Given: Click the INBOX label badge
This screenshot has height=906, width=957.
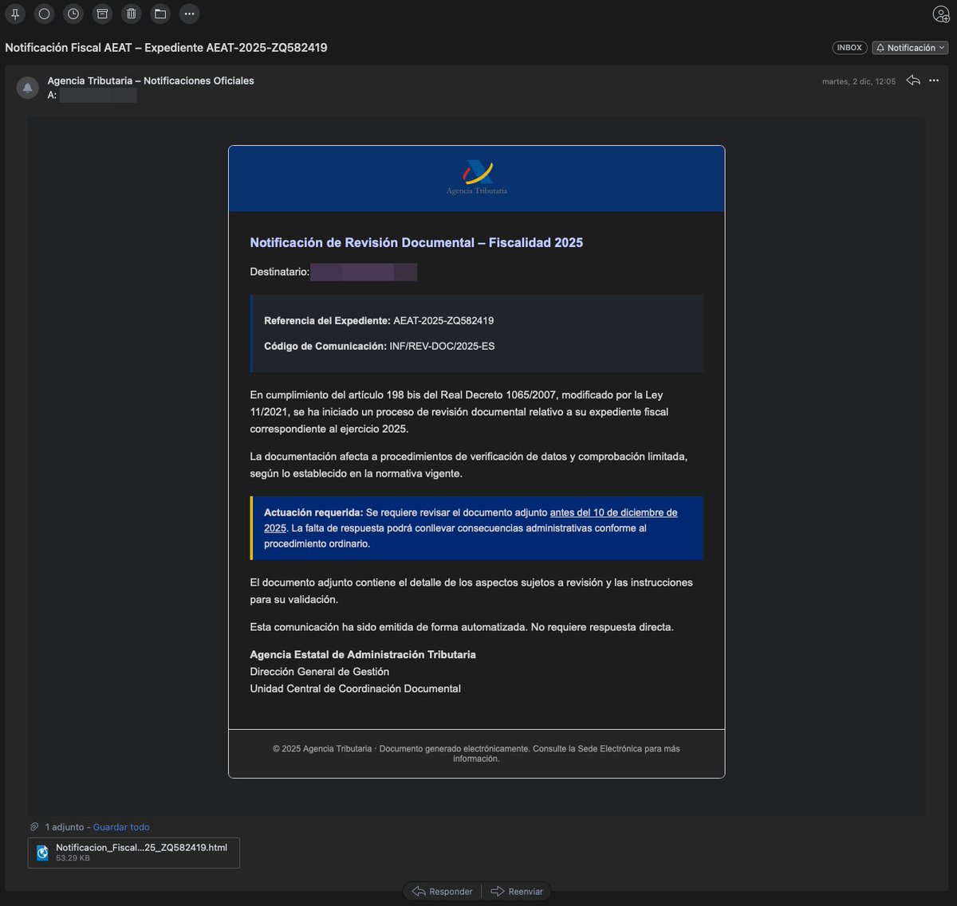Looking at the screenshot, I should pos(849,48).
